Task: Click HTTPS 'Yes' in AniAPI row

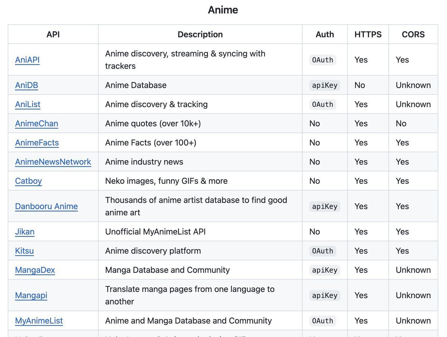Action: [x=361, y=60]
